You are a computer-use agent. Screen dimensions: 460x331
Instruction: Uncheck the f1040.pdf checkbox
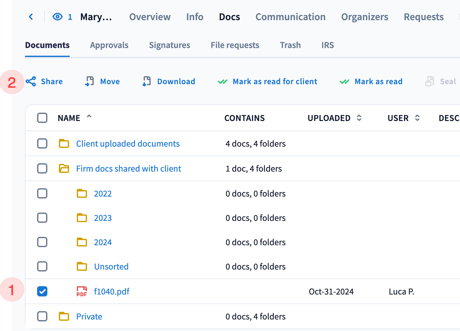point(42,291)
